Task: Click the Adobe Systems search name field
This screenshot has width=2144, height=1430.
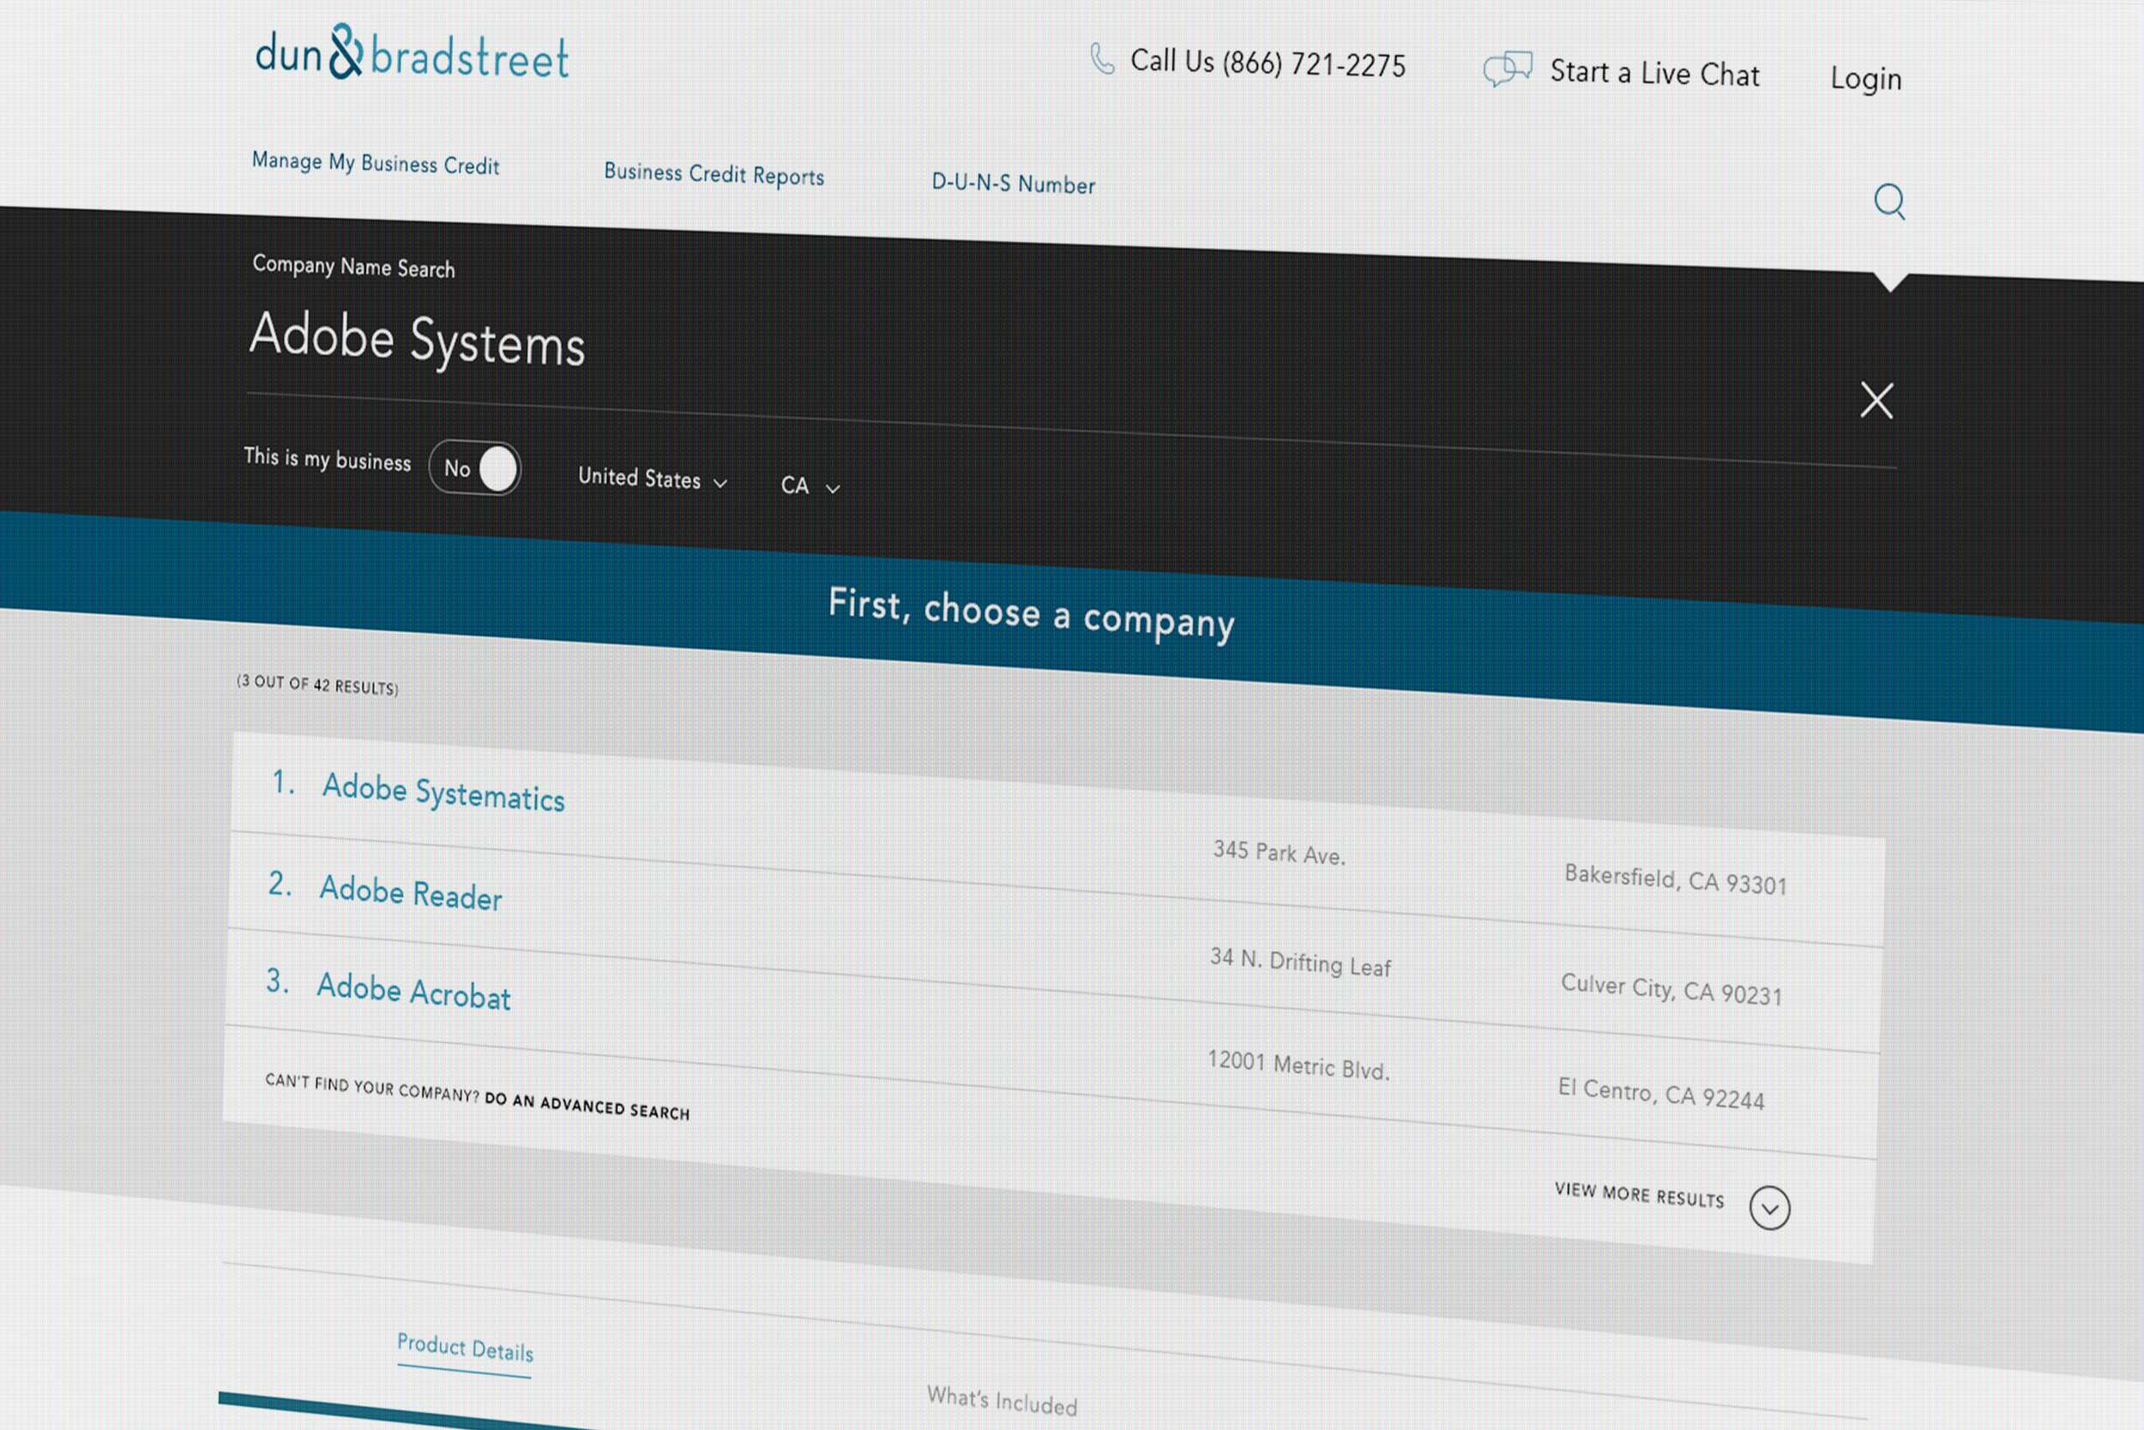Action: click(x=417, y=341)
